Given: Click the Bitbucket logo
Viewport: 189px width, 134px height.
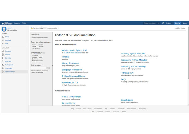Looking at the screenshot, I should [x=7, y=23].
